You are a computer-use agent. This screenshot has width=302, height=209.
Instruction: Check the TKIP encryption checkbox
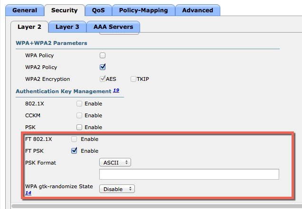(x=133, y=79)
